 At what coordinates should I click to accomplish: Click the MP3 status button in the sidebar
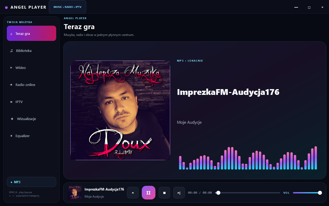point(32,182)
